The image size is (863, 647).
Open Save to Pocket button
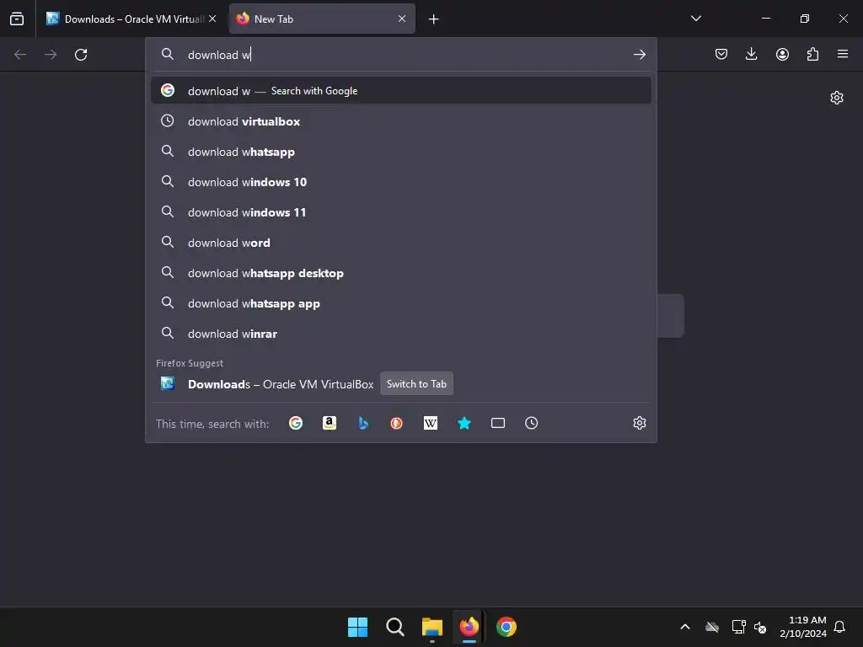[721, 54]
